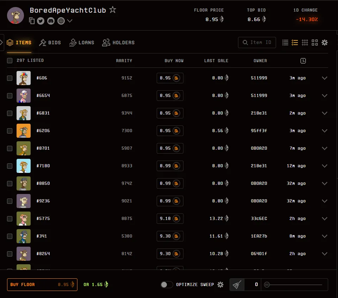Open Optimize Sweep settings gear
Screen dimensions: 338x298
[220, 285]
